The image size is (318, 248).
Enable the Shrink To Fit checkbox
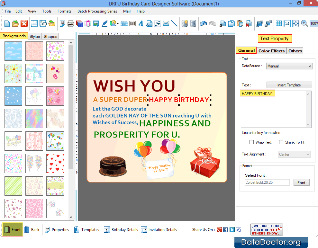(281, 142)
